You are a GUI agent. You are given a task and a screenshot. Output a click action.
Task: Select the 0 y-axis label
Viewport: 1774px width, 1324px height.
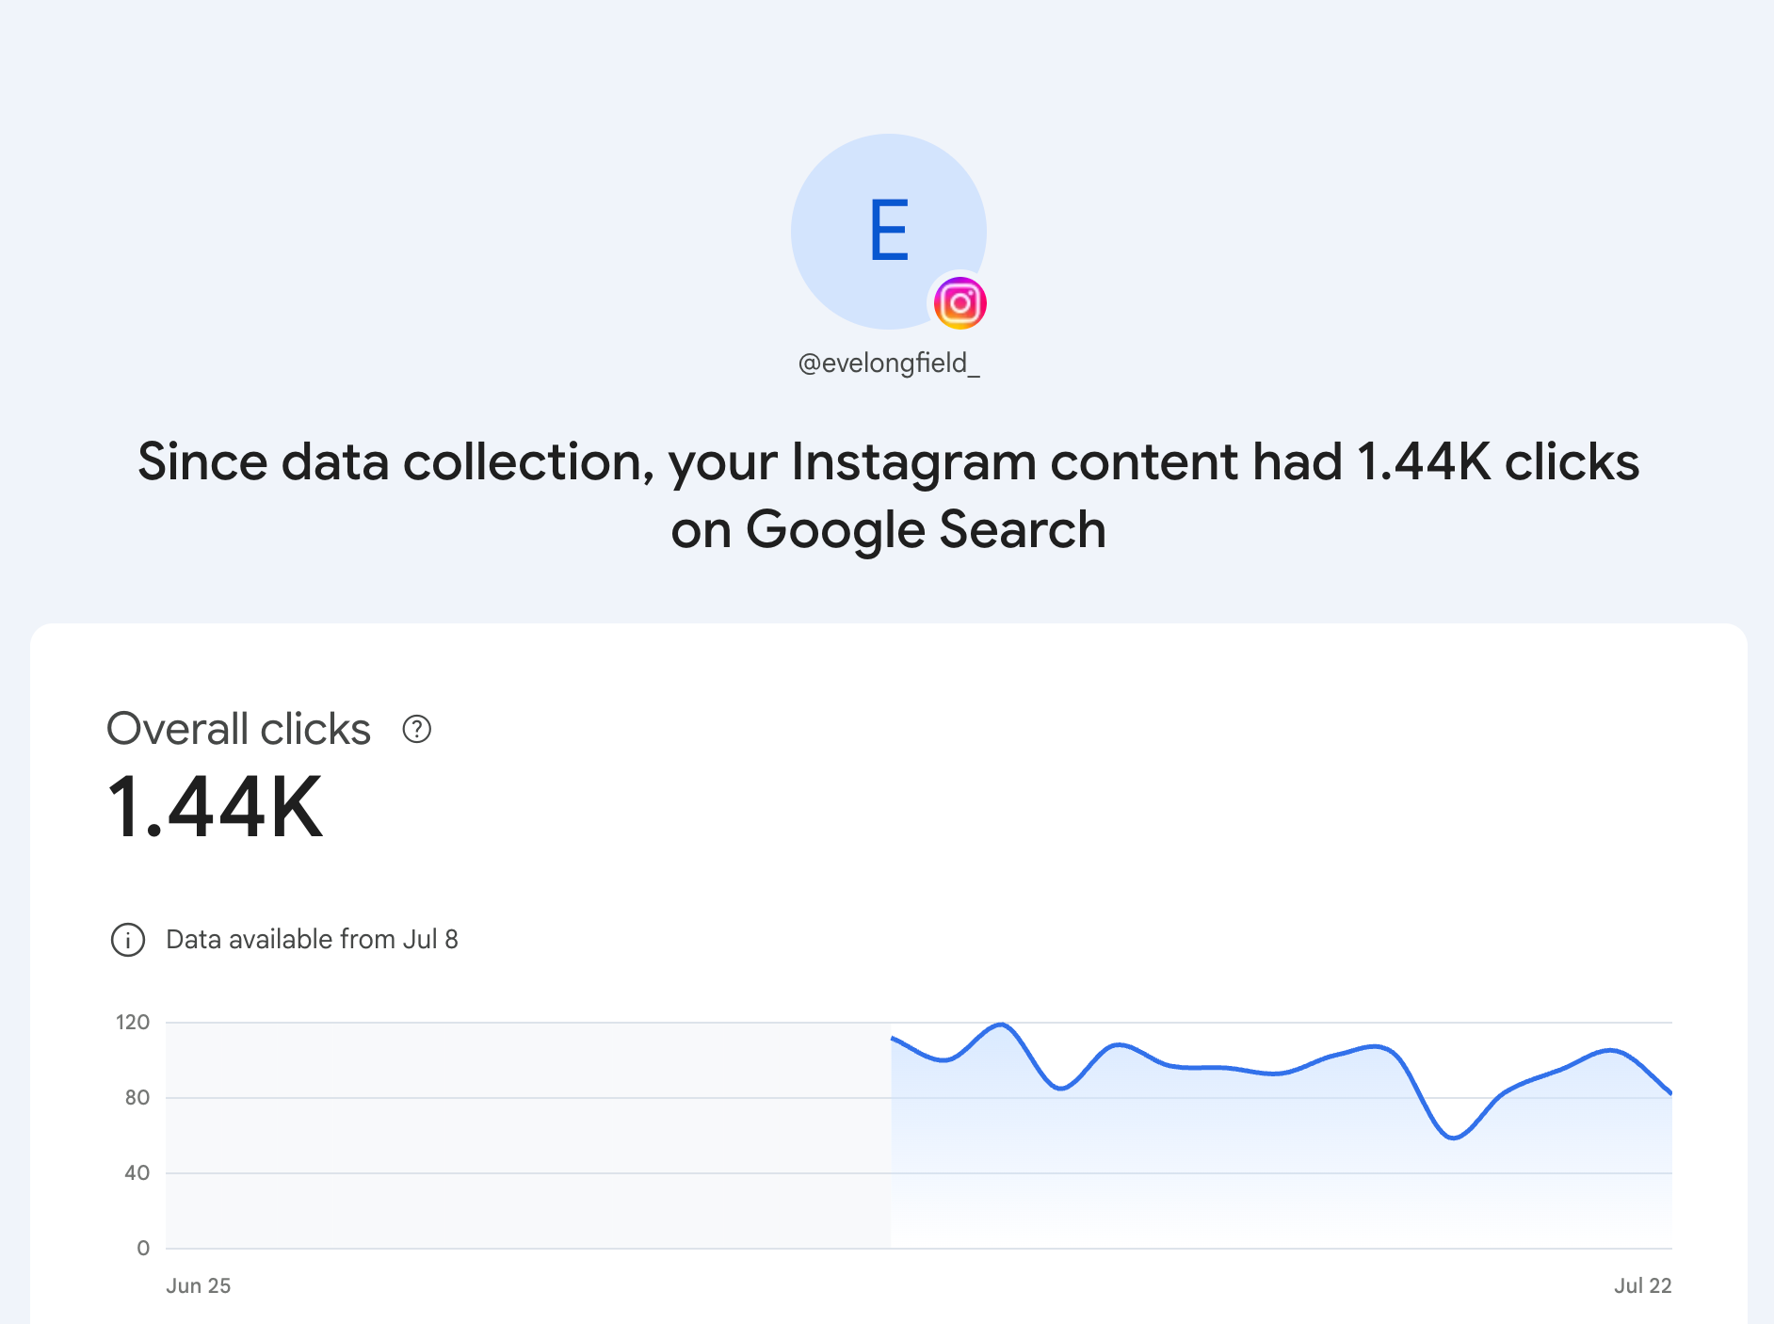coord(143,1248)
